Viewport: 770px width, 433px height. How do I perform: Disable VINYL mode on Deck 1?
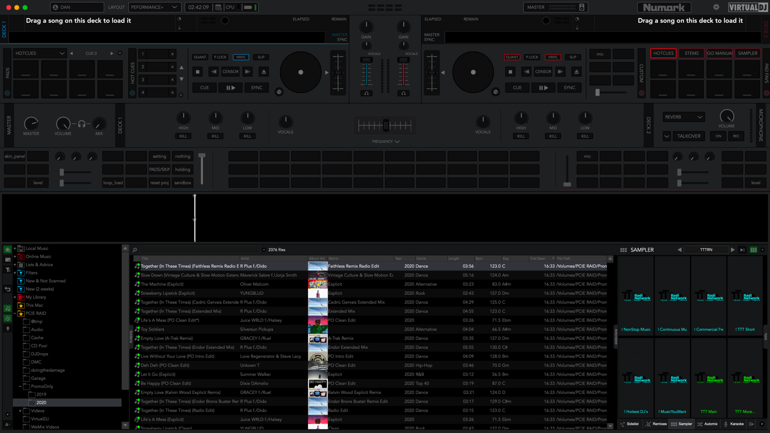pos(241,57)
